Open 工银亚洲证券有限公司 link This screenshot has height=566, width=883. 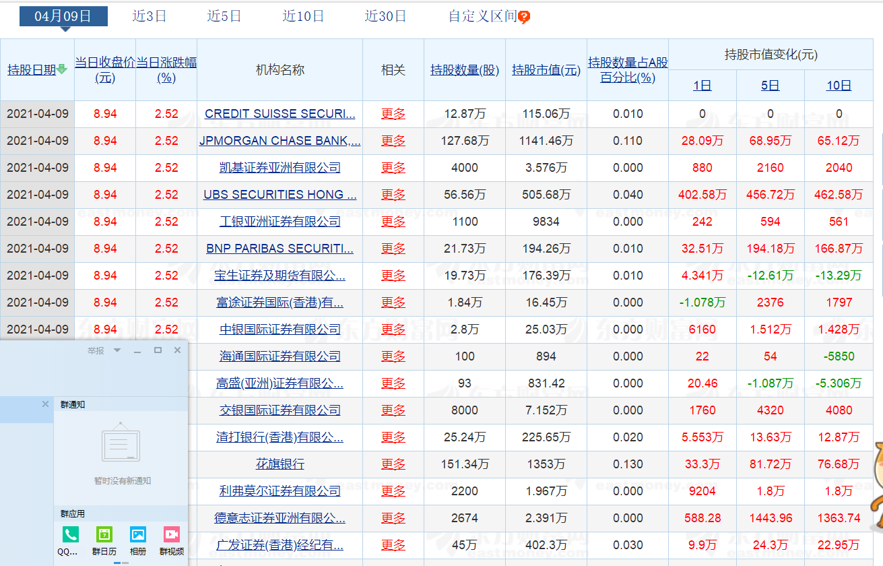coord(280,222)
